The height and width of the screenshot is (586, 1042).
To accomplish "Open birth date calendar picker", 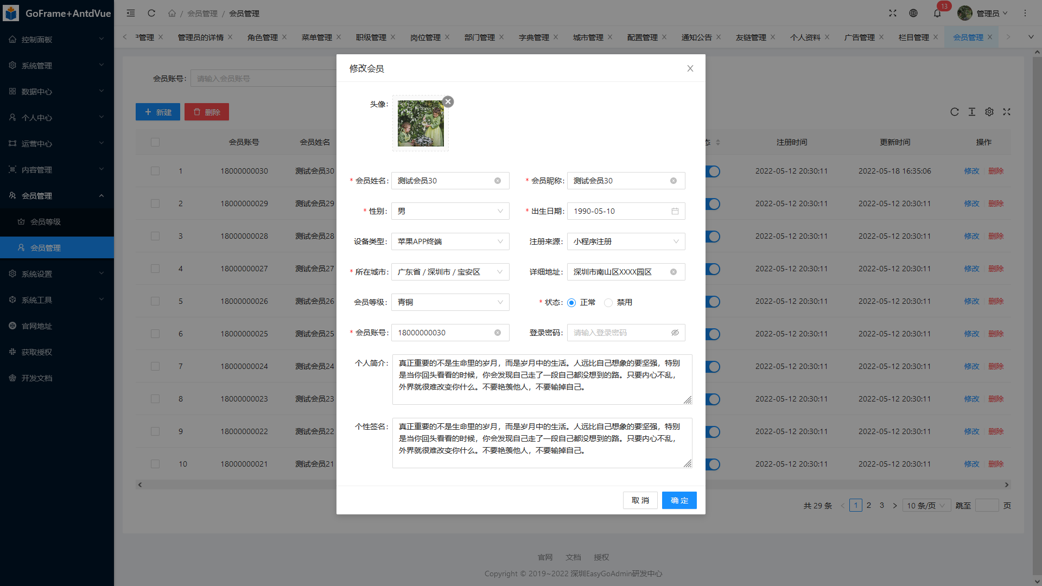I will 675,211.
